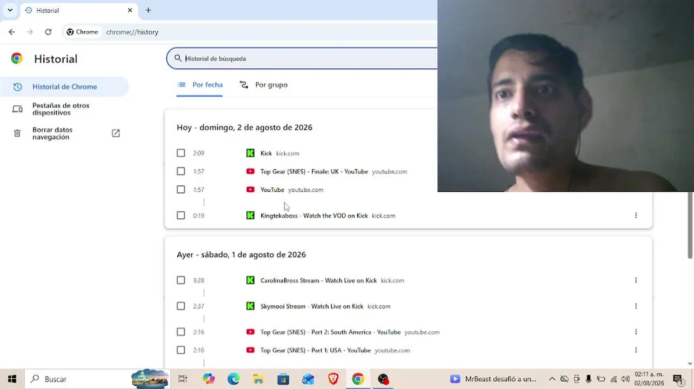Open more actions for Top Gear Part 2
This screenshot has width=694, height=389.
pos(636,332)
